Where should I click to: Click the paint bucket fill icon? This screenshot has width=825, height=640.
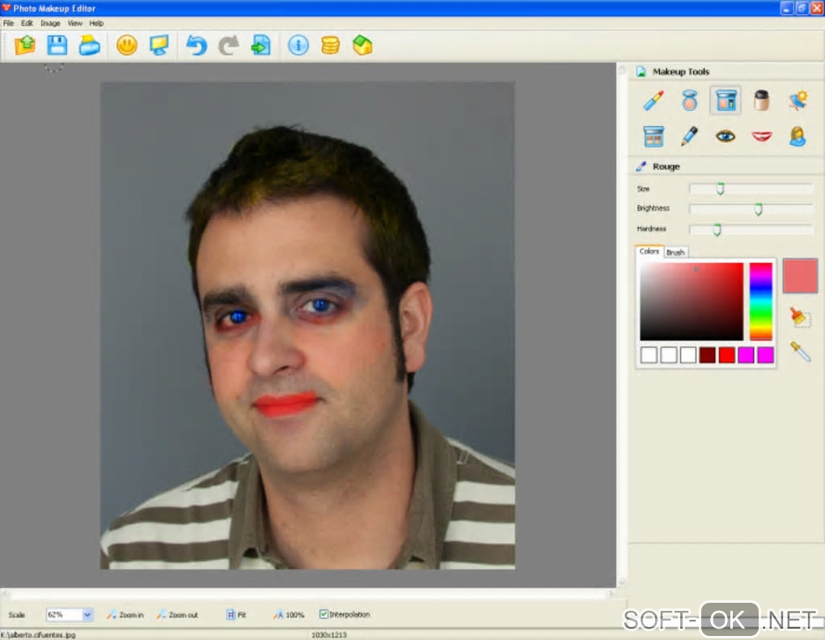[800, 317]
